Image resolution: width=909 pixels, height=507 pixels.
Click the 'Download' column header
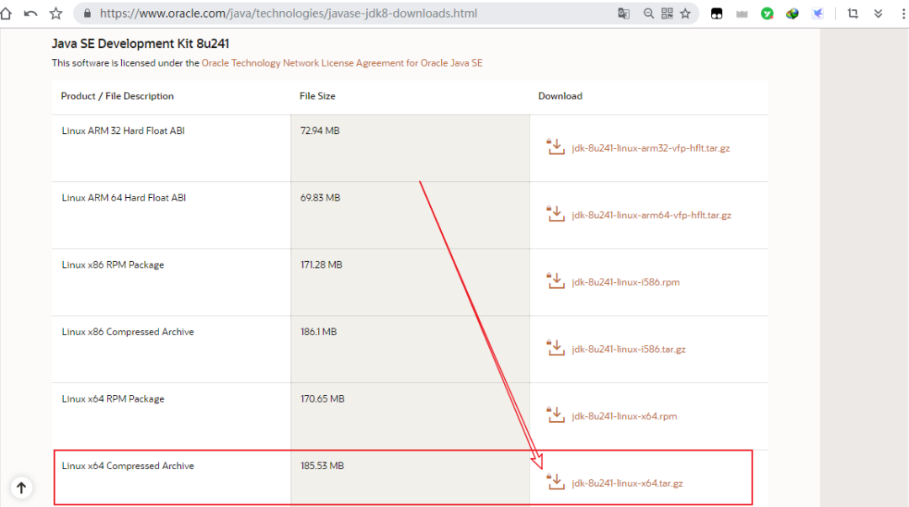(x=560, y=96)
